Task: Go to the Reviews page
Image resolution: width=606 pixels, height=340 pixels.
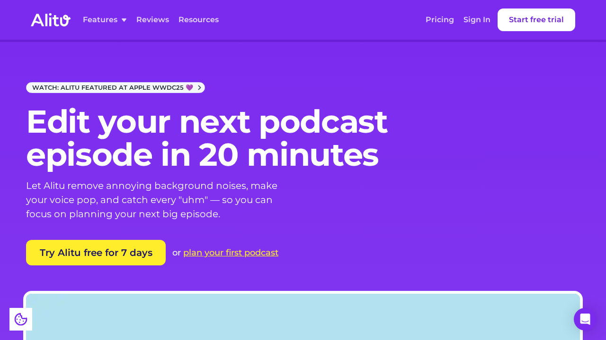Action: coord(152,20)
